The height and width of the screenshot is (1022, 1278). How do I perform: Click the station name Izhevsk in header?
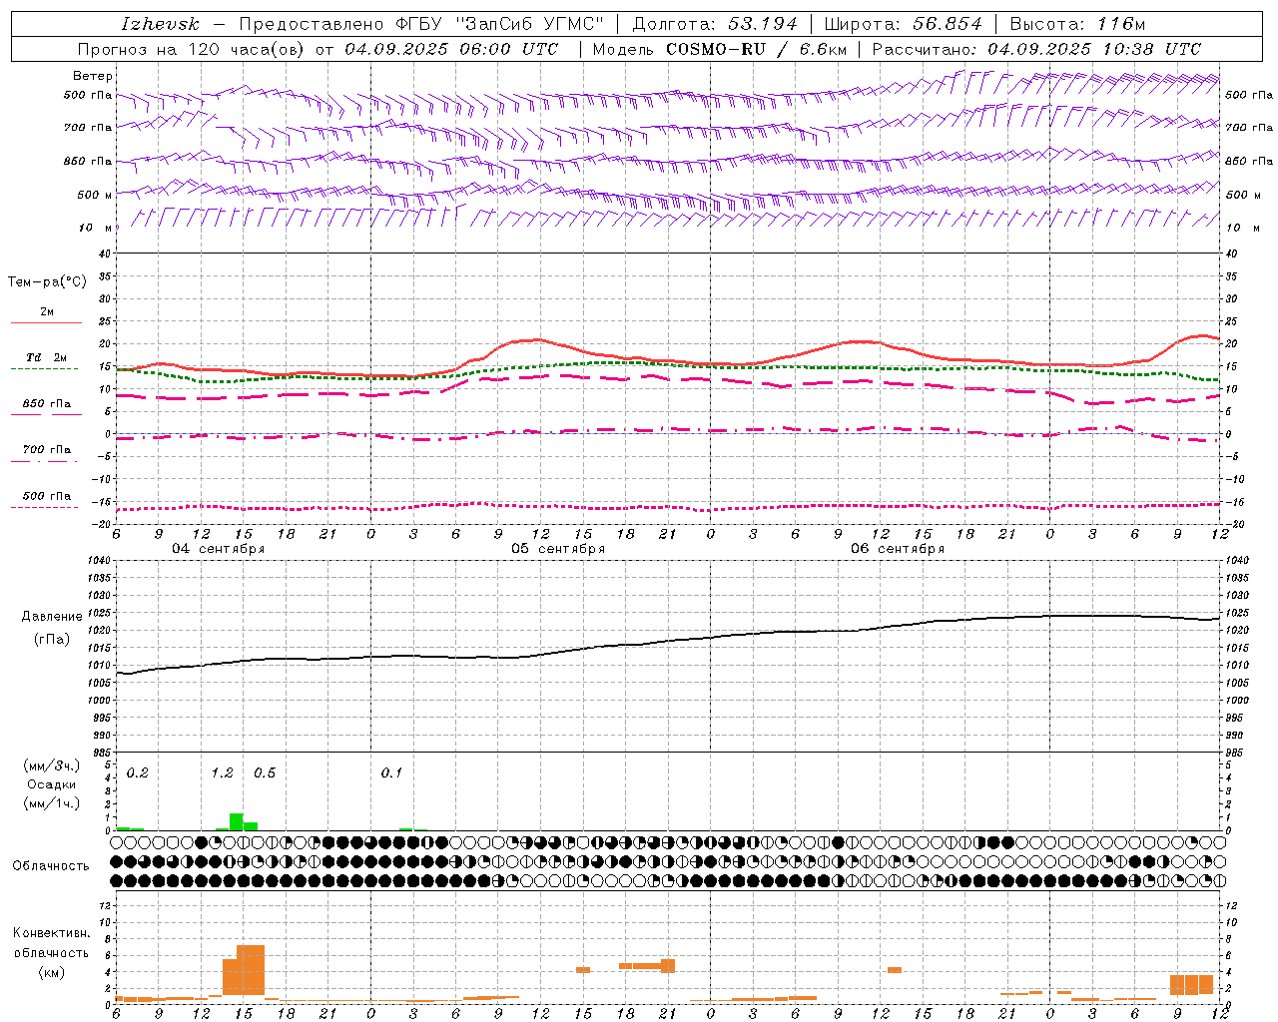click(160, 24)
